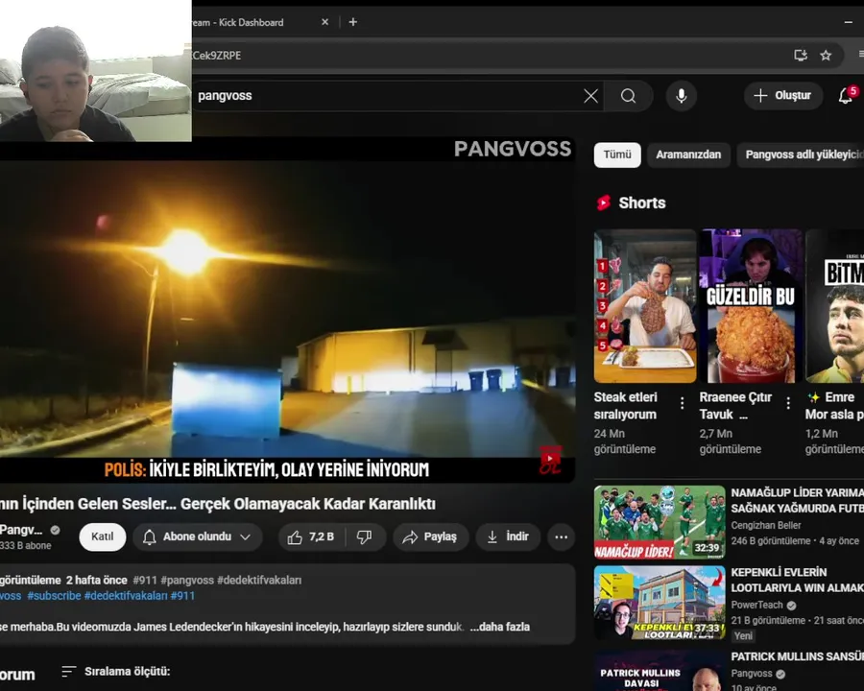
Task: Click the blue #dedektifvakaları hashtag link
Action: click(126, 596)
